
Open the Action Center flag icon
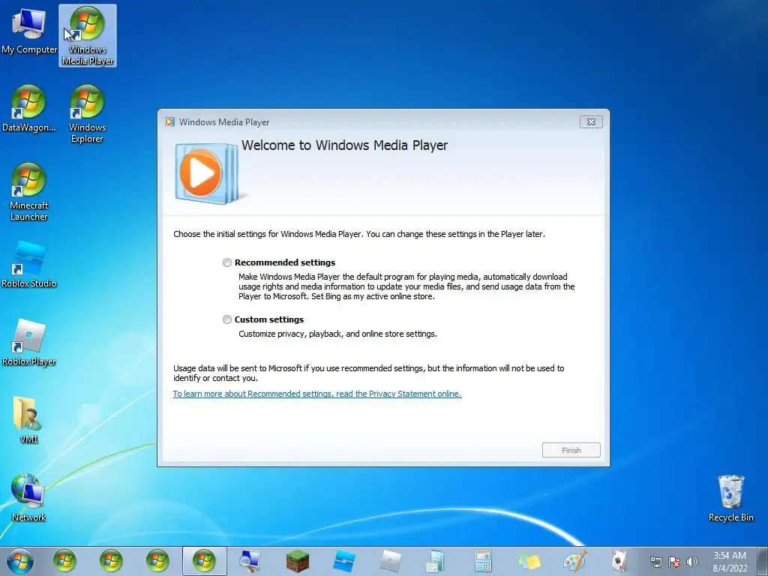click(674, 562)
